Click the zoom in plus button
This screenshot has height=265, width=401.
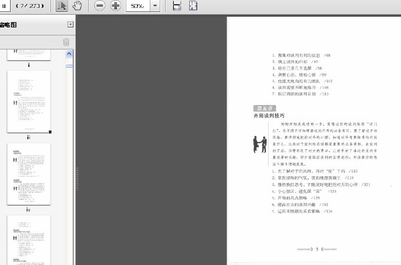116,5
